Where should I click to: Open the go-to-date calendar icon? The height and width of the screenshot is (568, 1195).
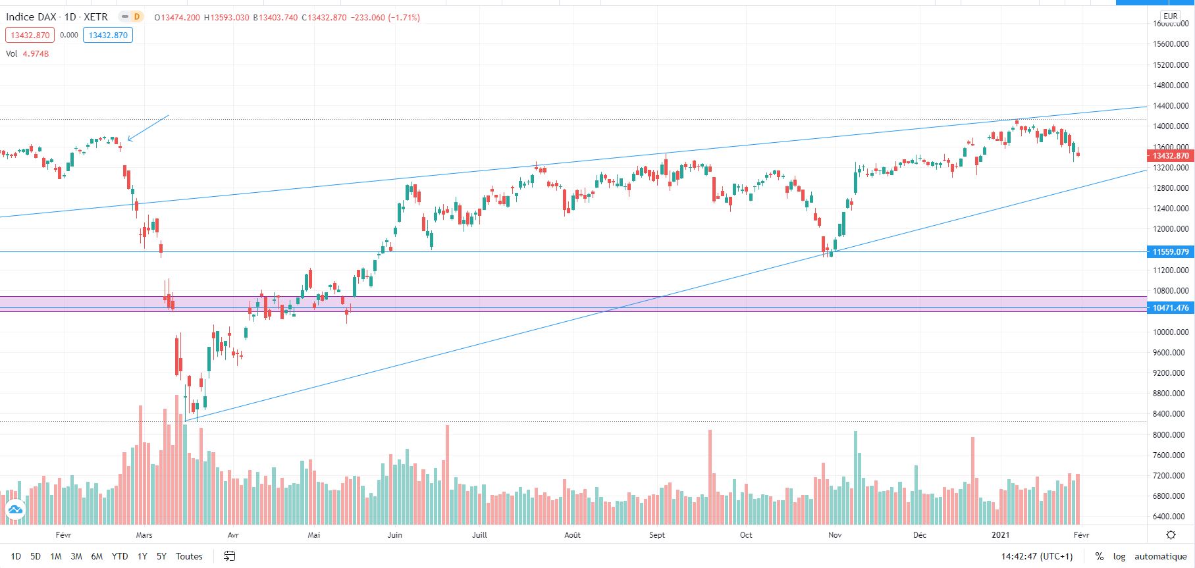tap(229, 556)
